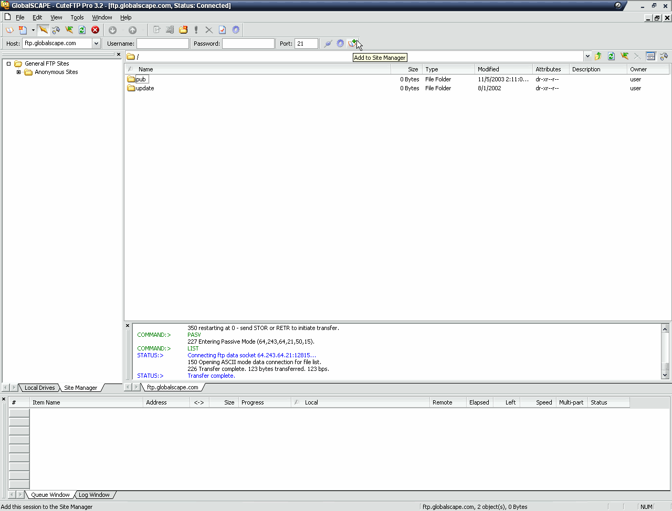Open the Help menu
Image resolution: width=672 pixels, height=511 pixels.
[126, 17]
